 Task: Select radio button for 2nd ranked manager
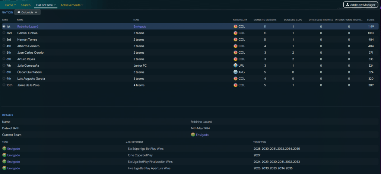click(4, 33)
